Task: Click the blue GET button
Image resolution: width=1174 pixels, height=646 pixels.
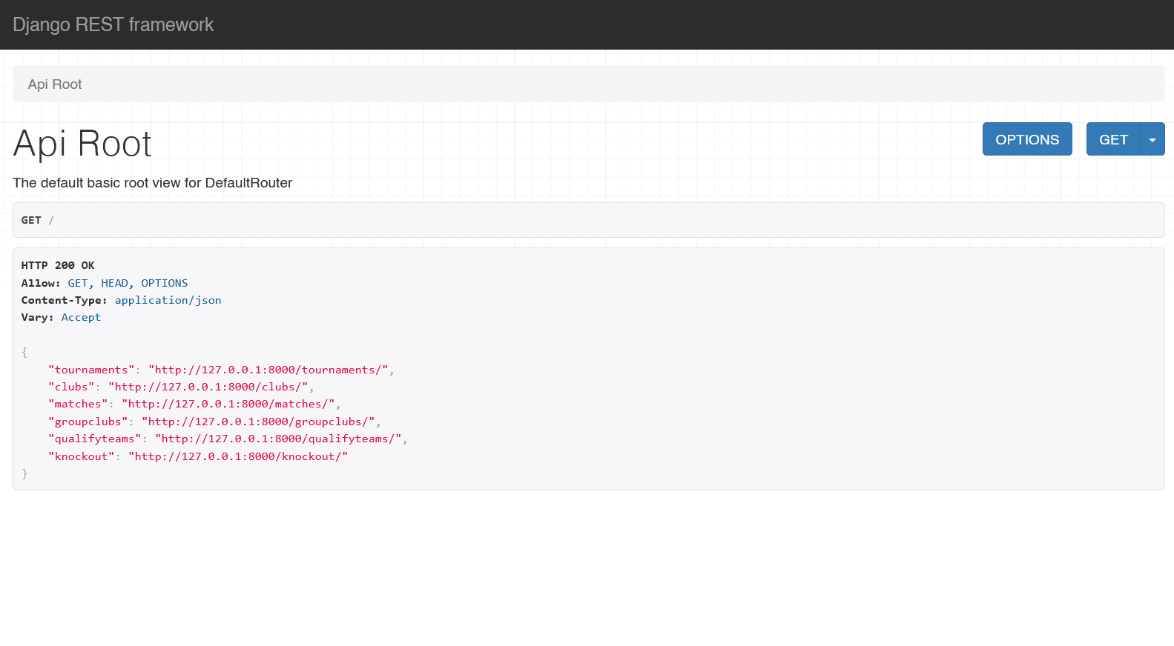Action: (x=1112, y=139)
